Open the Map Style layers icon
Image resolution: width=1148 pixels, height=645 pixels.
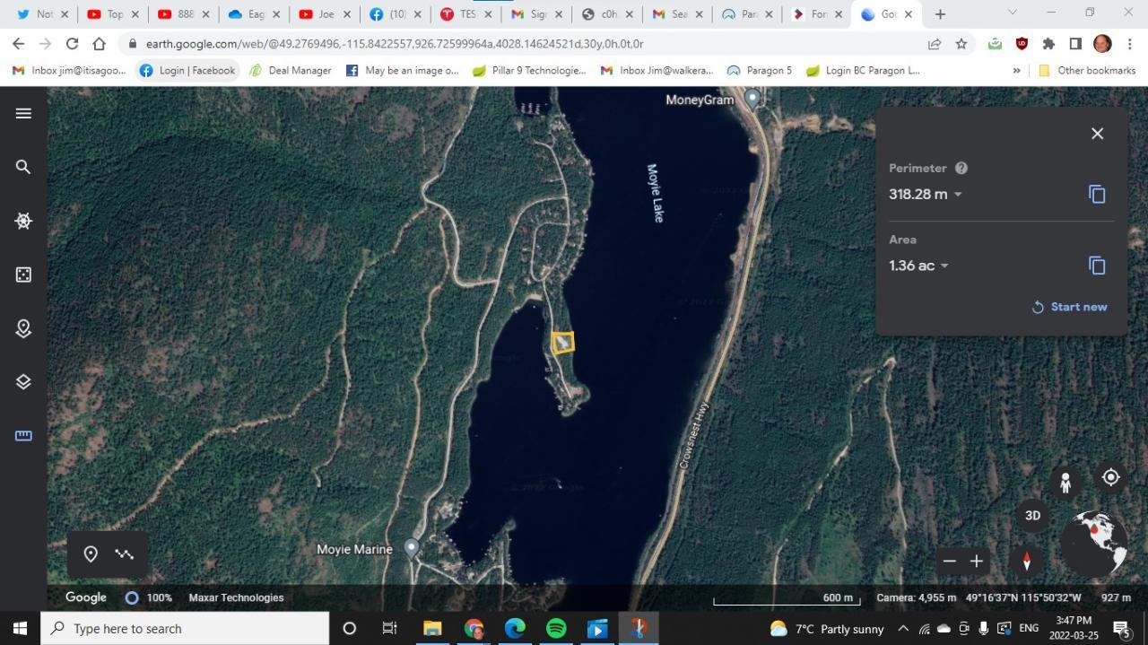pos(23,382)
